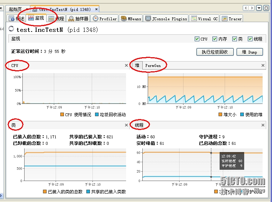Click the 线程 tab icon
The width and height of the screenshot is (272, 202).
point(51,18)
